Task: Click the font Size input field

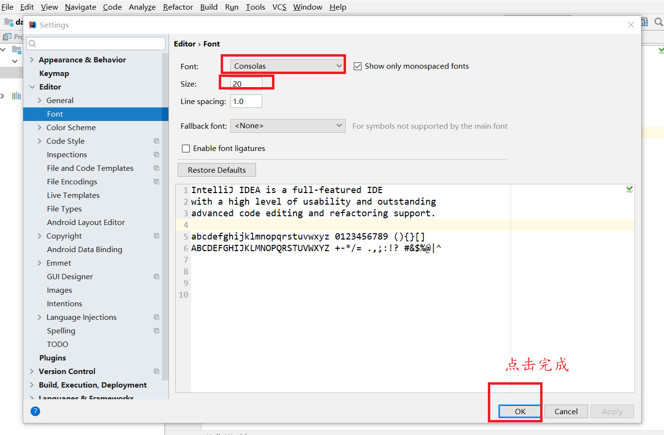Action: pyautogui.click(x=246, y=84)
